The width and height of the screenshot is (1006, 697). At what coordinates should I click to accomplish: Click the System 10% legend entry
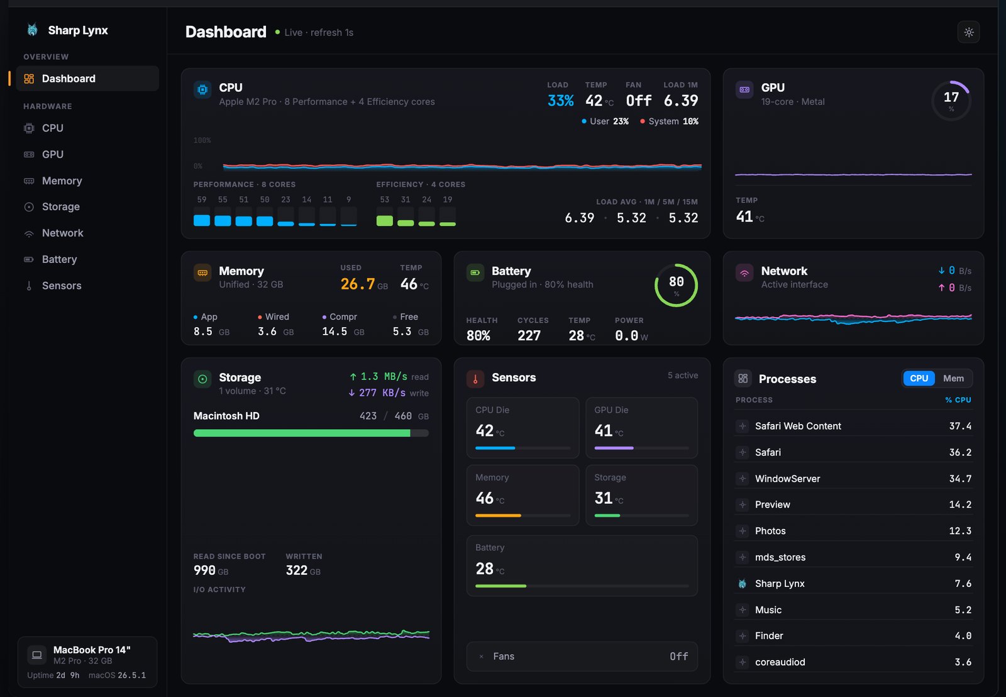point(669,121)
